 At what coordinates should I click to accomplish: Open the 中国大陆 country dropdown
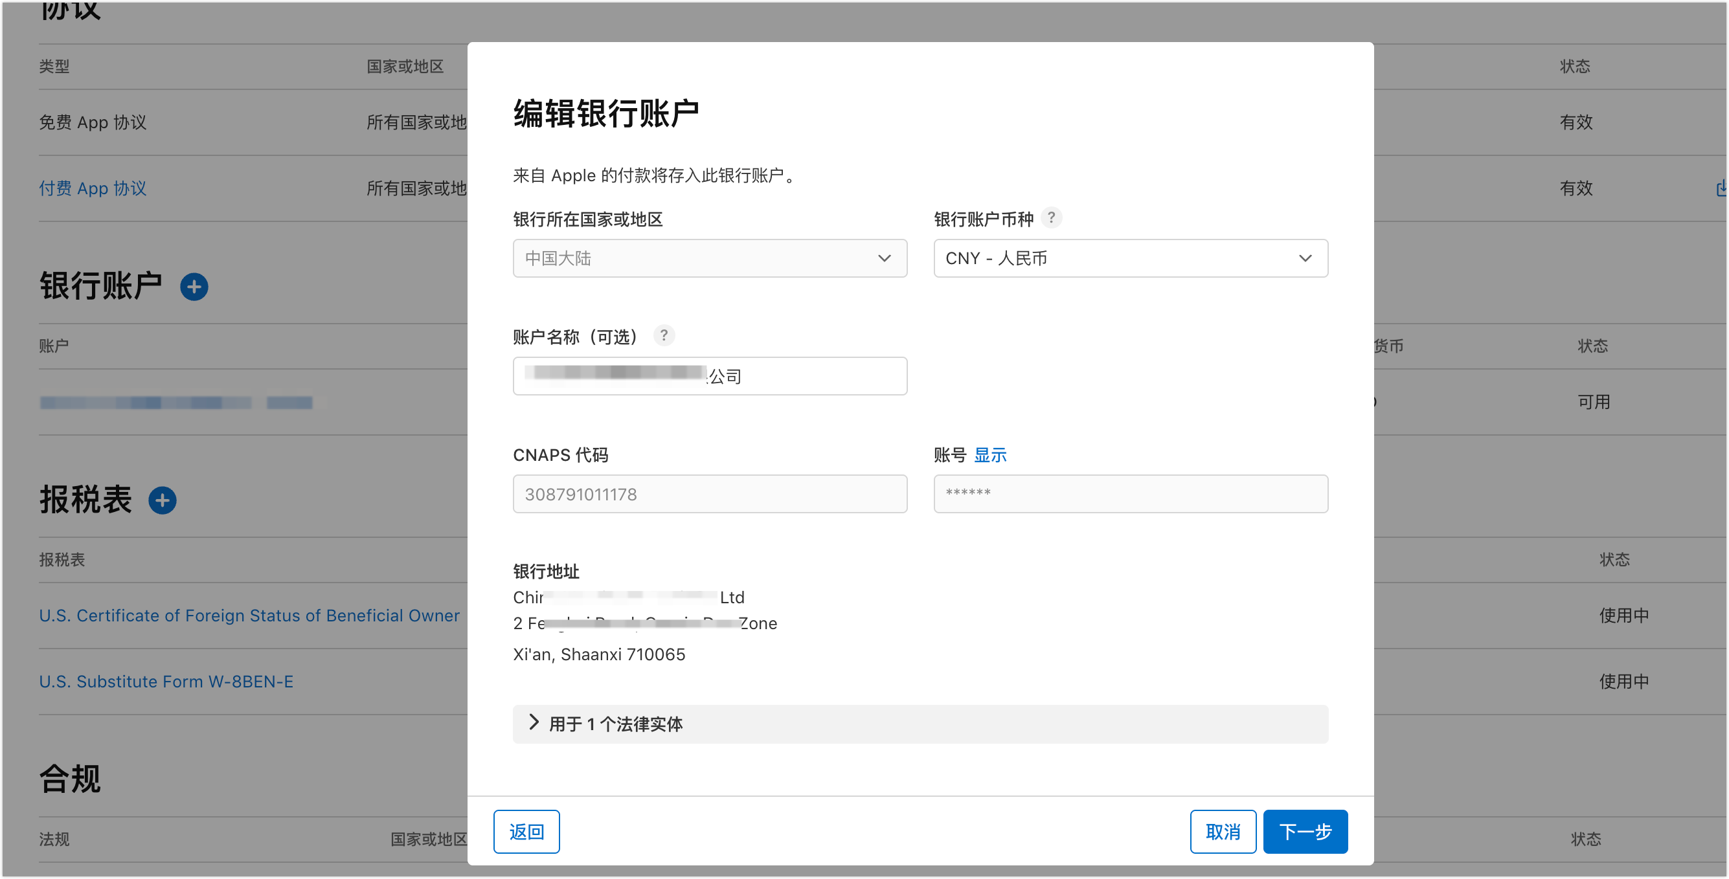point(710,258)
